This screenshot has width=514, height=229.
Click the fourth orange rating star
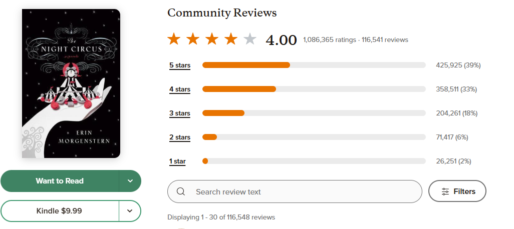pyautogui.click(x=231, y=39)
